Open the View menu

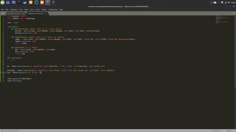click(26, 10)
